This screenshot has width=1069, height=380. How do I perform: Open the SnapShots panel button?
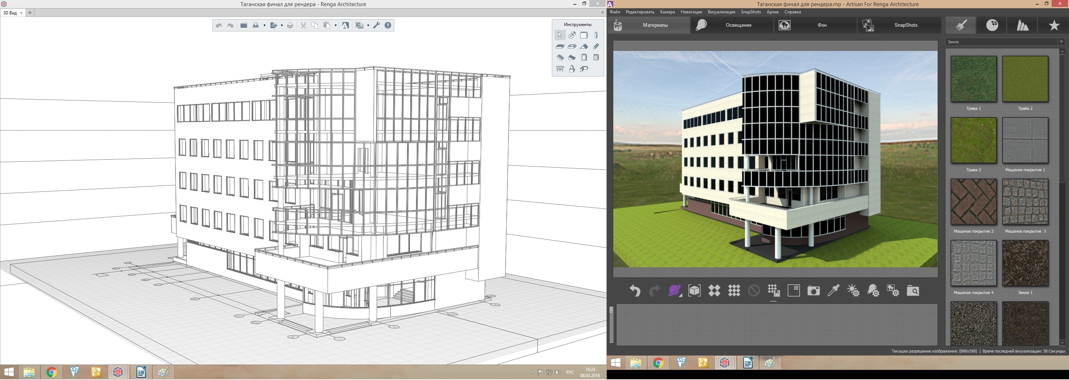[x=899, y=25]
